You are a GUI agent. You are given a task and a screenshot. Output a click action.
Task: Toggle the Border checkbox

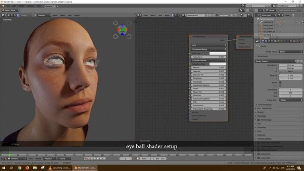click(x=280, y=83)
